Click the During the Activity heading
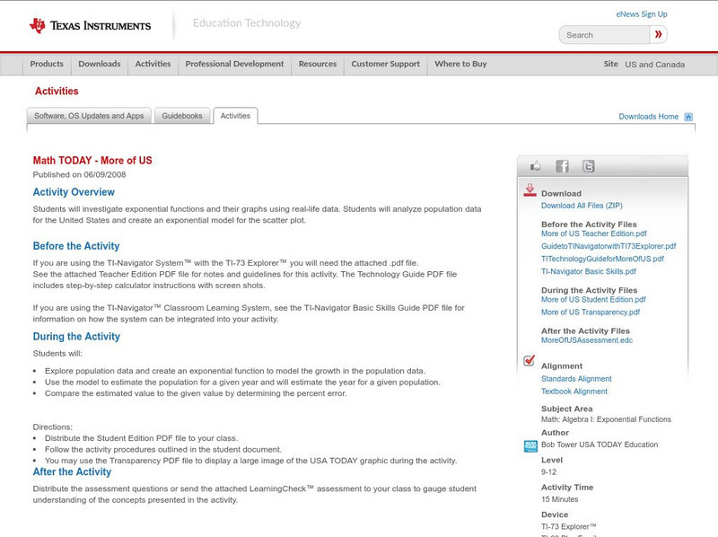718x537 pixels. pyautogui.click(x=76, y=337)
